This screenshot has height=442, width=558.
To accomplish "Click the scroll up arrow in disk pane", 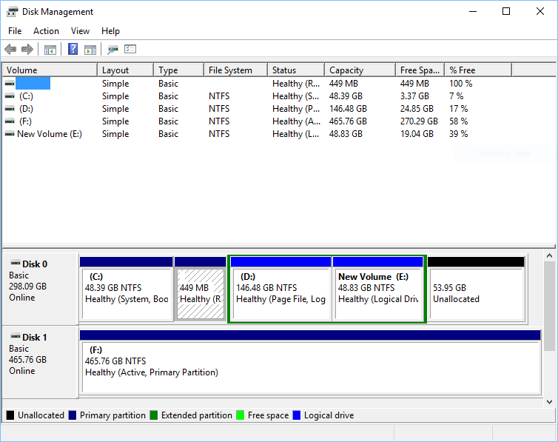I will 549,256.
